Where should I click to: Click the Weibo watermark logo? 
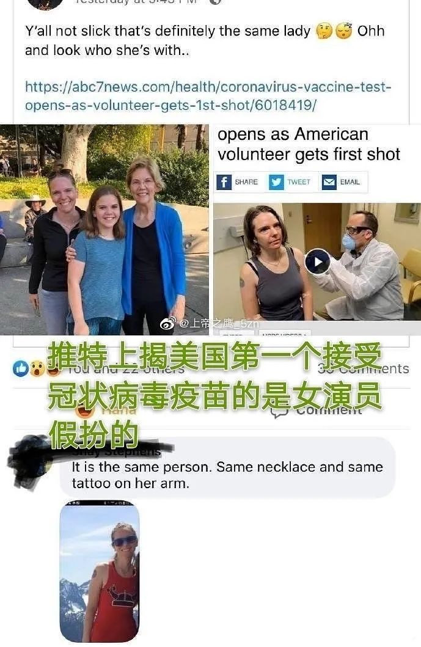167,323
